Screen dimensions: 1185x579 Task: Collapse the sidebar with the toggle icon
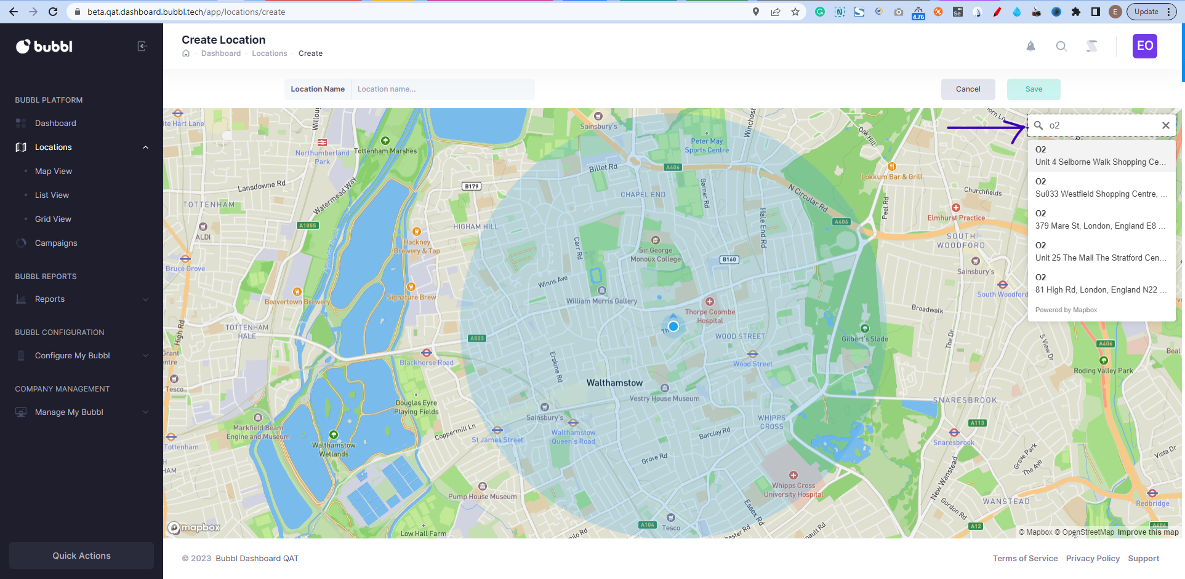click(142, 46)
